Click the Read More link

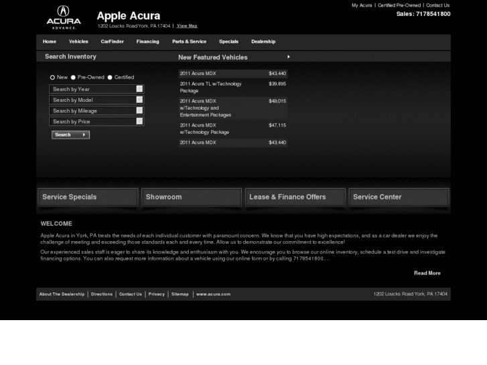click(427, 273)
